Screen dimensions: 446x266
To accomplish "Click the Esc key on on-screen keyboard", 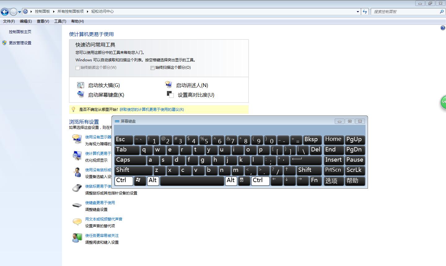I will [x=124, y=140].
